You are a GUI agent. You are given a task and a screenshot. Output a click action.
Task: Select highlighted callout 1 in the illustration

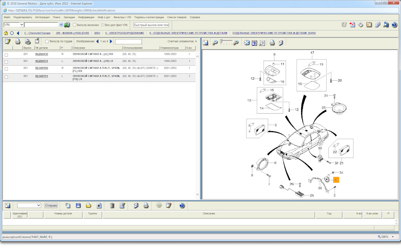tap(336, 180)
